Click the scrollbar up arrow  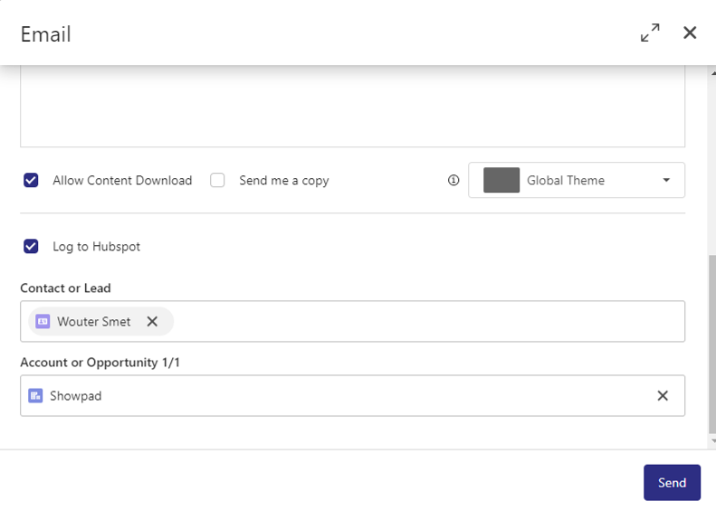(x=711, y=73)
